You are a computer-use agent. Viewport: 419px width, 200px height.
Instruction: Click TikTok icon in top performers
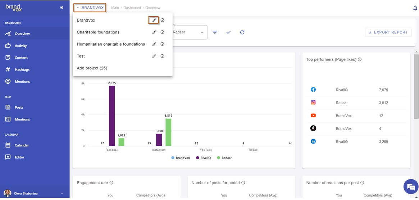(x=313, y=128)
